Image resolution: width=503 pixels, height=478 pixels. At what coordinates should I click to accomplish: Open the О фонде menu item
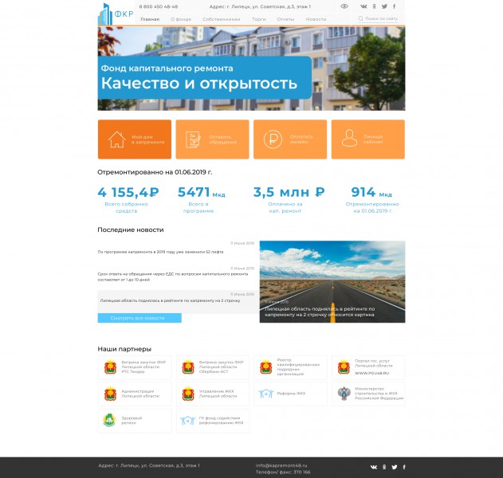coord(181,19)
